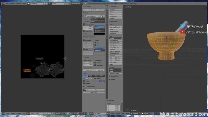The image size is (208, 117).
Task: Click the green Y-axis manipulator arrow
Action: coord(174,45)
